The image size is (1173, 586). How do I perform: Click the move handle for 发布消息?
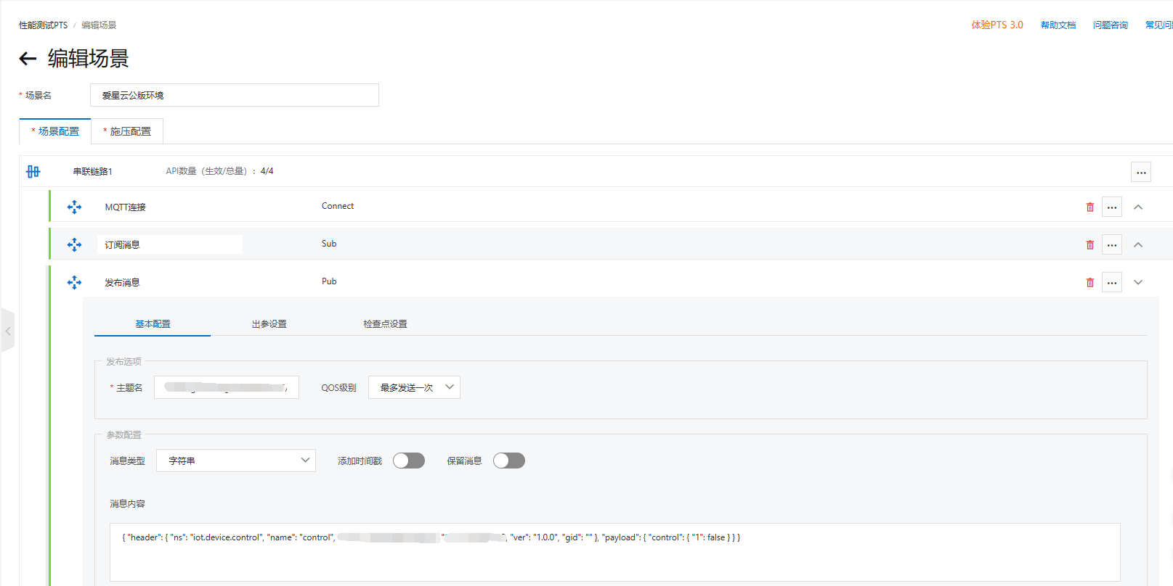[x=74, y=283]
